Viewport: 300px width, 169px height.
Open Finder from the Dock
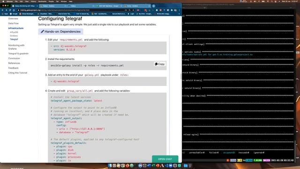click(x=110, y=166)
